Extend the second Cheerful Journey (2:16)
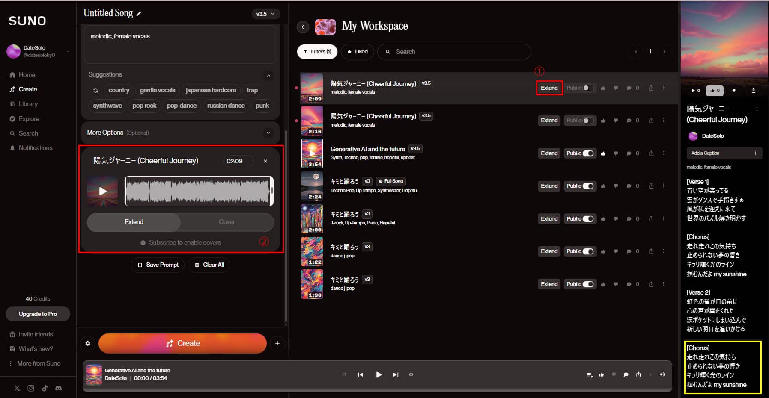This screenshot has width=769, height=398. tap(549, 121)
